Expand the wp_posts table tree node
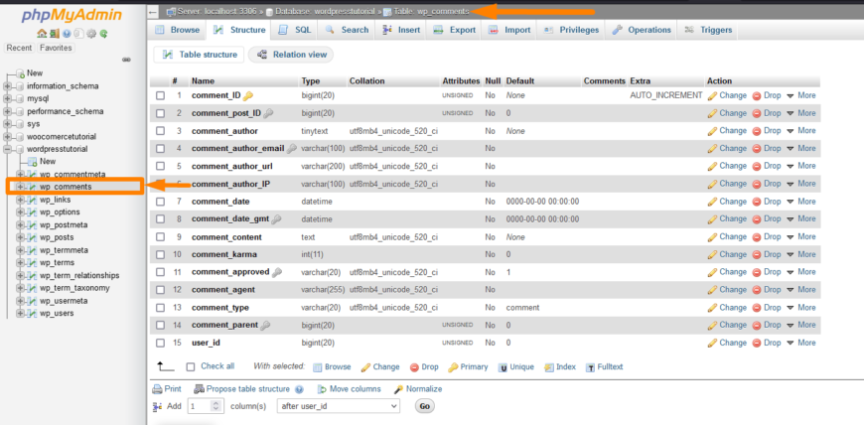The height and width of the screenshot is (425, 864). tap(21, 237)
